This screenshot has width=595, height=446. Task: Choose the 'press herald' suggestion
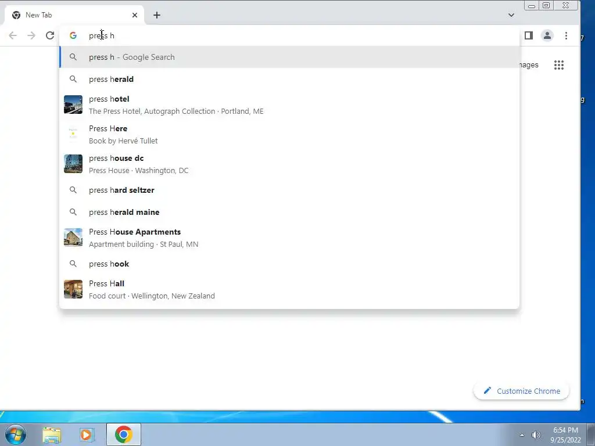(289, 79)
